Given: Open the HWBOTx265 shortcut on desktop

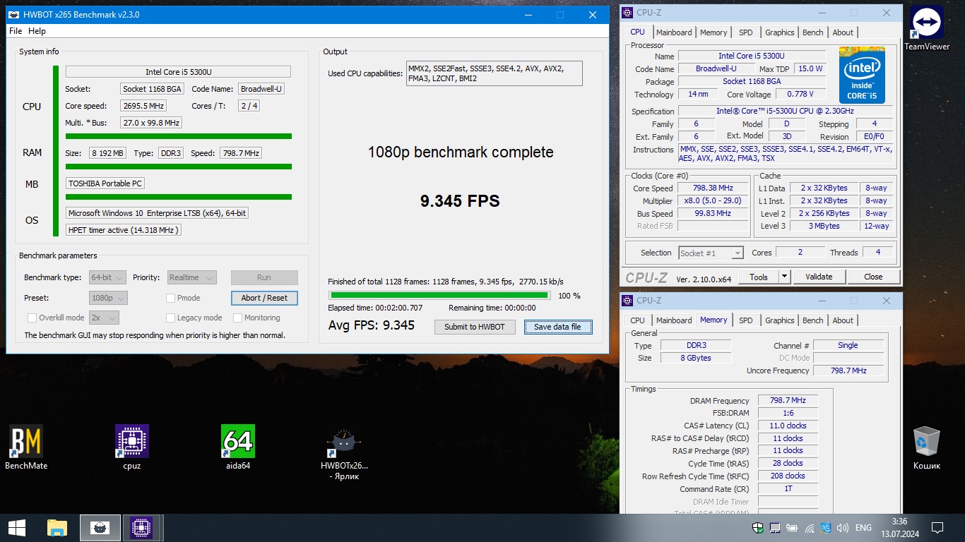Looking at the screenshot, I should click(x=344, y=452).
